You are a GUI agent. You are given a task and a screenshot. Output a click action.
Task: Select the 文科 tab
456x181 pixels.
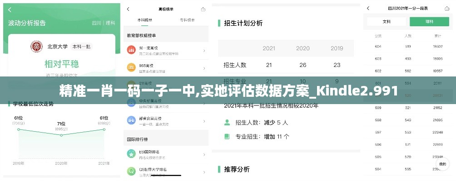tap(387, 22)
